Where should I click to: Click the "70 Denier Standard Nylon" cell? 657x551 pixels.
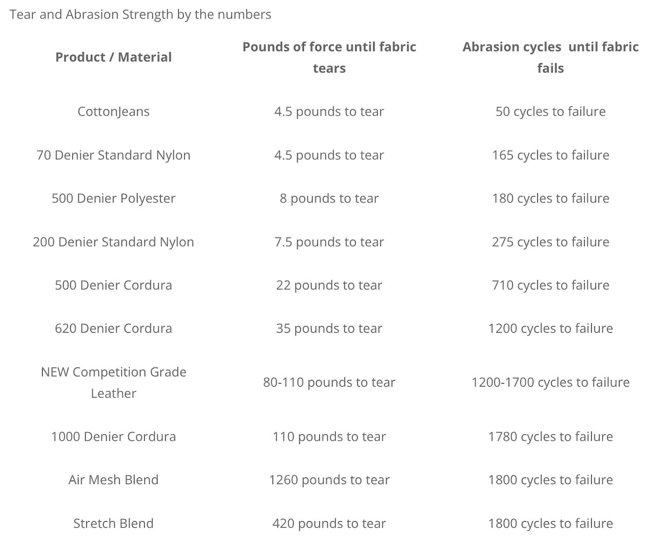click(113, 155)
